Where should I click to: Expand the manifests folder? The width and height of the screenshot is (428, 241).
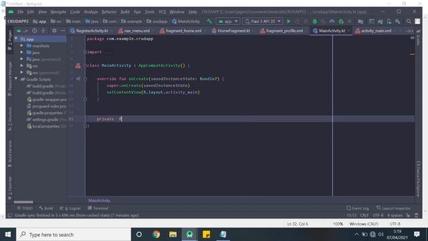click(22, 46)
